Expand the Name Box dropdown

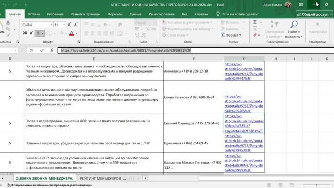15,50
